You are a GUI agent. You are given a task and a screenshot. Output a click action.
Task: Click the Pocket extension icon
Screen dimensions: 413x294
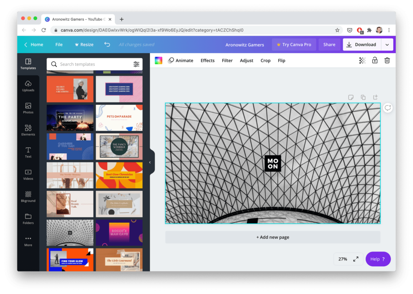(350, 30)
